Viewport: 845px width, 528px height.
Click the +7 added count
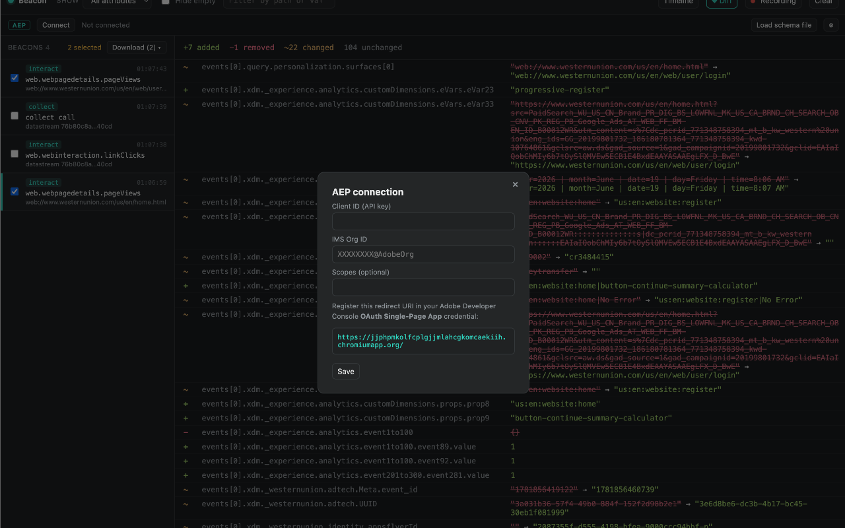[x=201, y=48]
